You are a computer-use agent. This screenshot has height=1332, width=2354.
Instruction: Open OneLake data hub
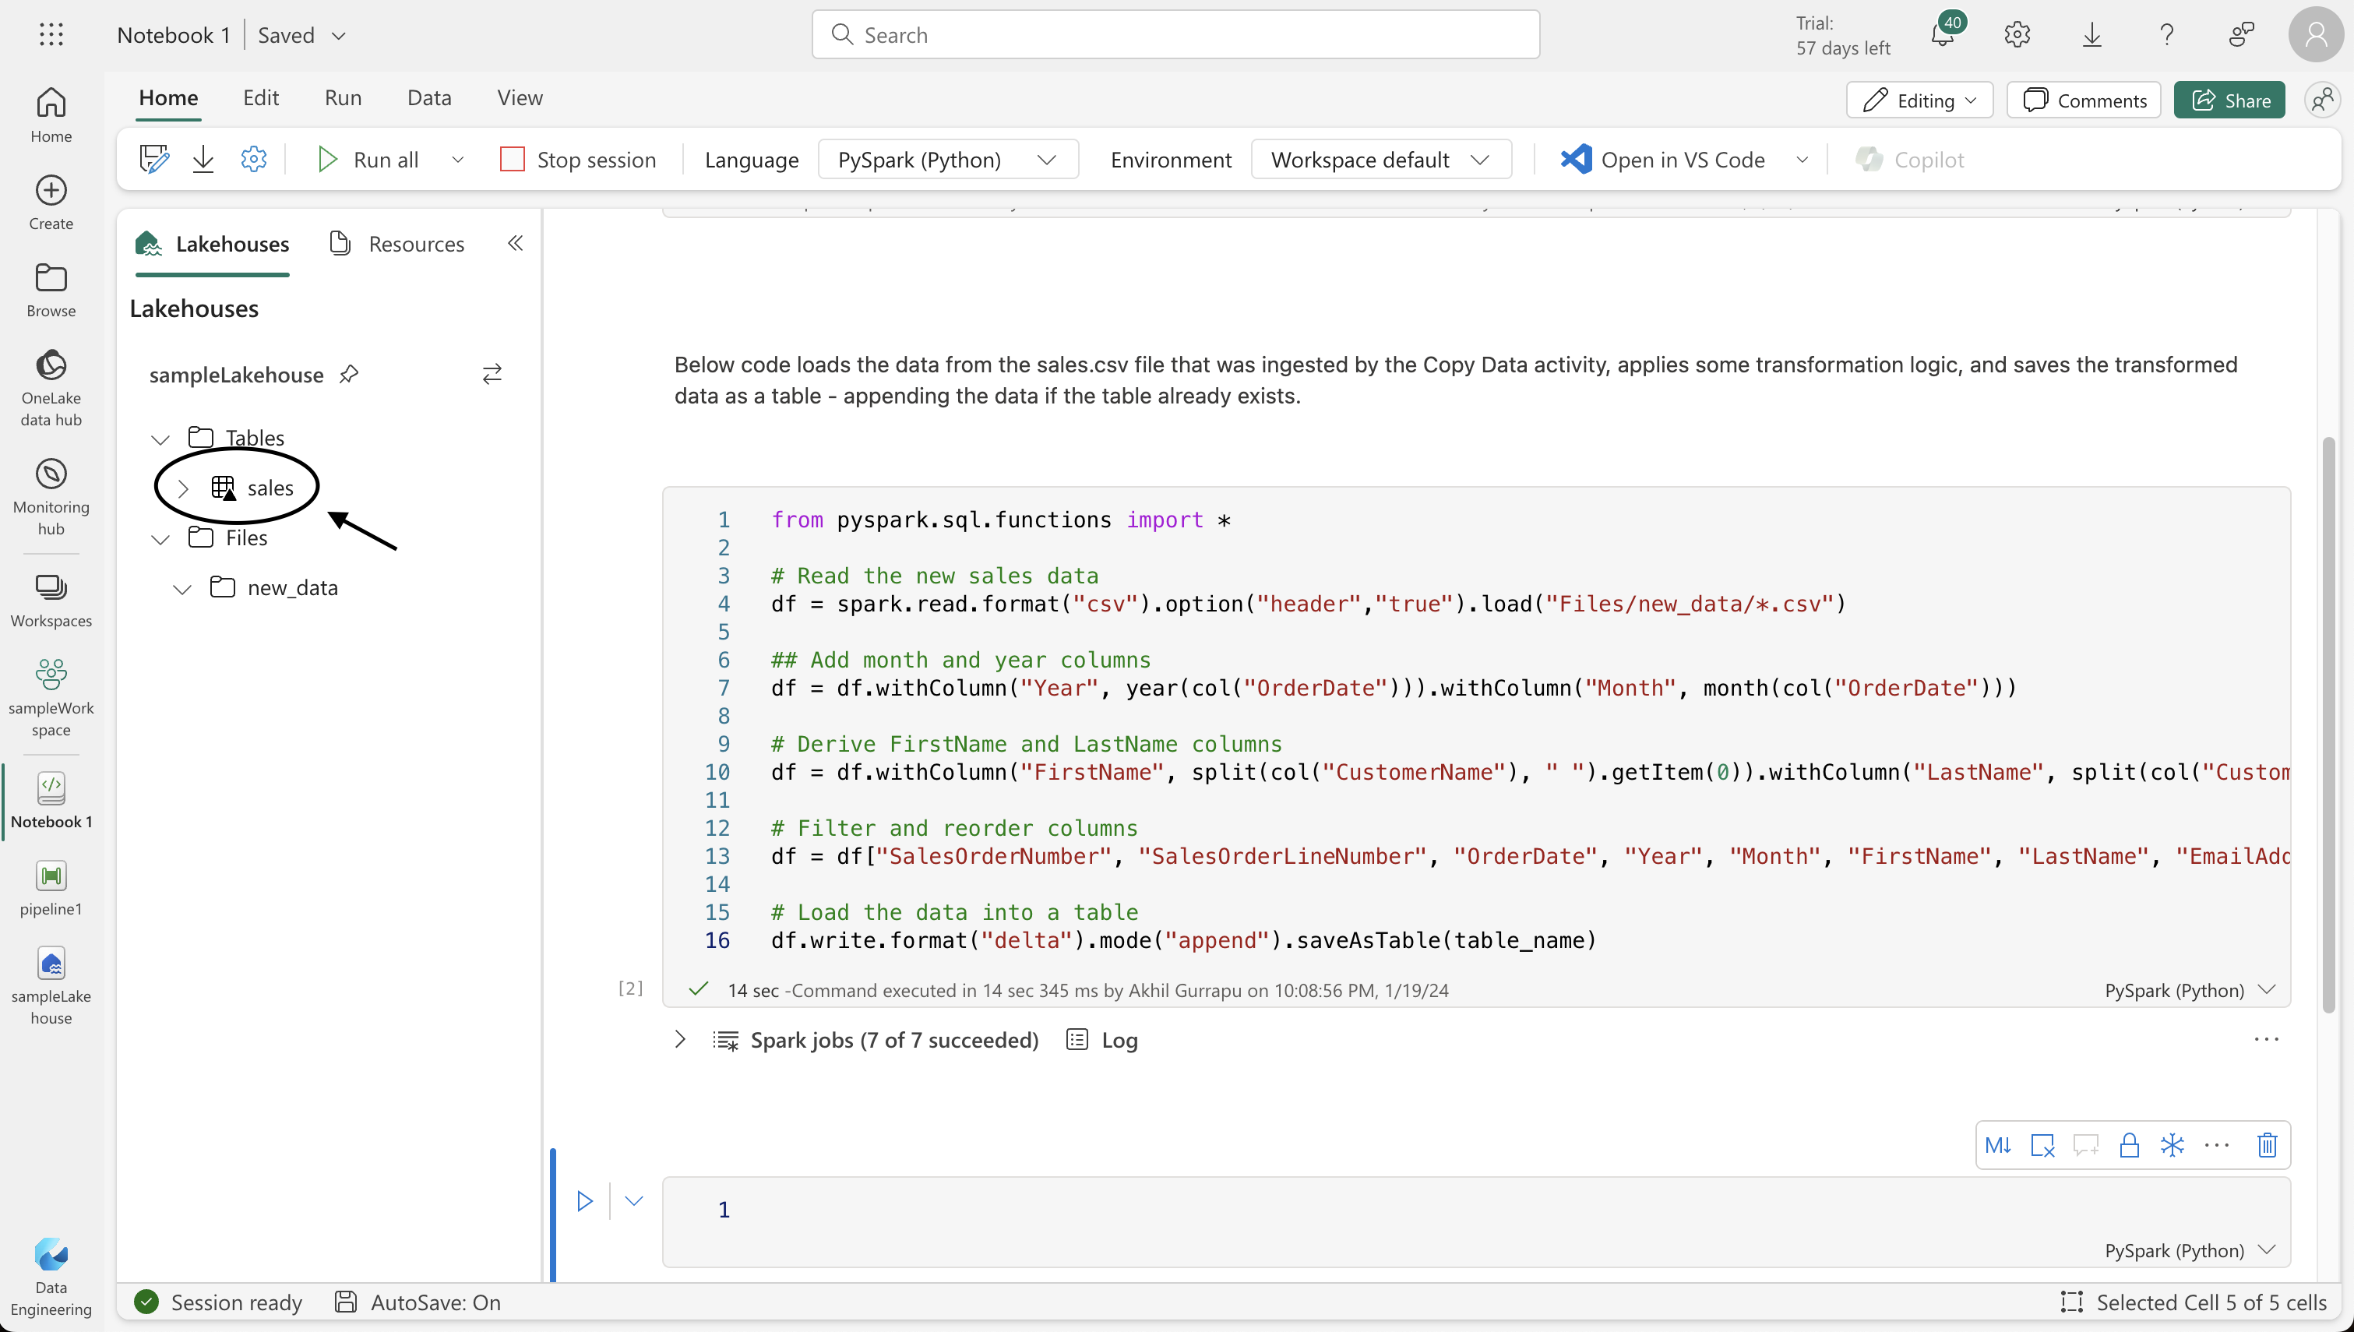tap(51, 388)
